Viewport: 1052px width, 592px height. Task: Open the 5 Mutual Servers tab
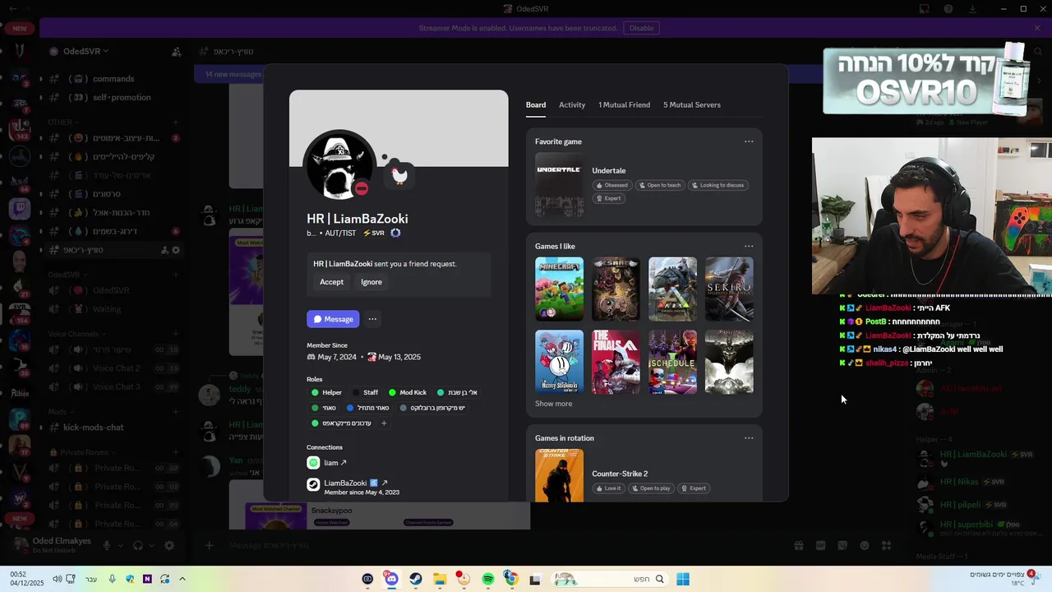coord(692,104)
